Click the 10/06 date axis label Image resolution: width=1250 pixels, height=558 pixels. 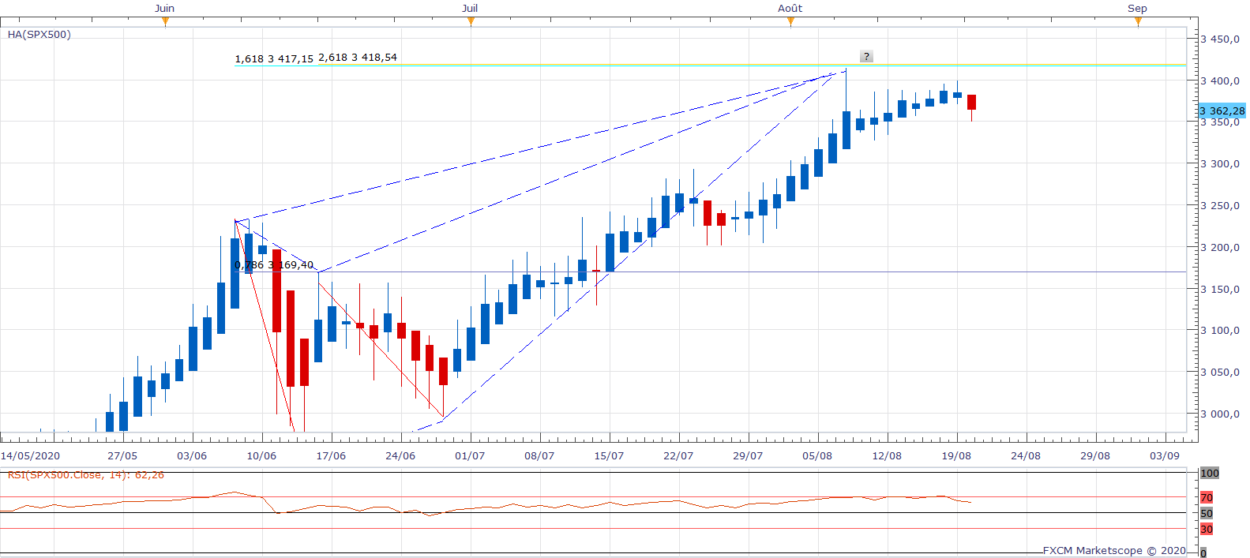[261, 455]
